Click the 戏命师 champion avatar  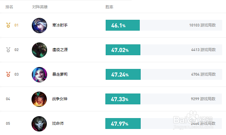coord(39,124)
